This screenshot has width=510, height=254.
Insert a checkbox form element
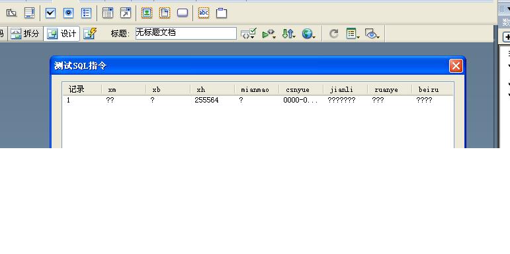point(50,13)
